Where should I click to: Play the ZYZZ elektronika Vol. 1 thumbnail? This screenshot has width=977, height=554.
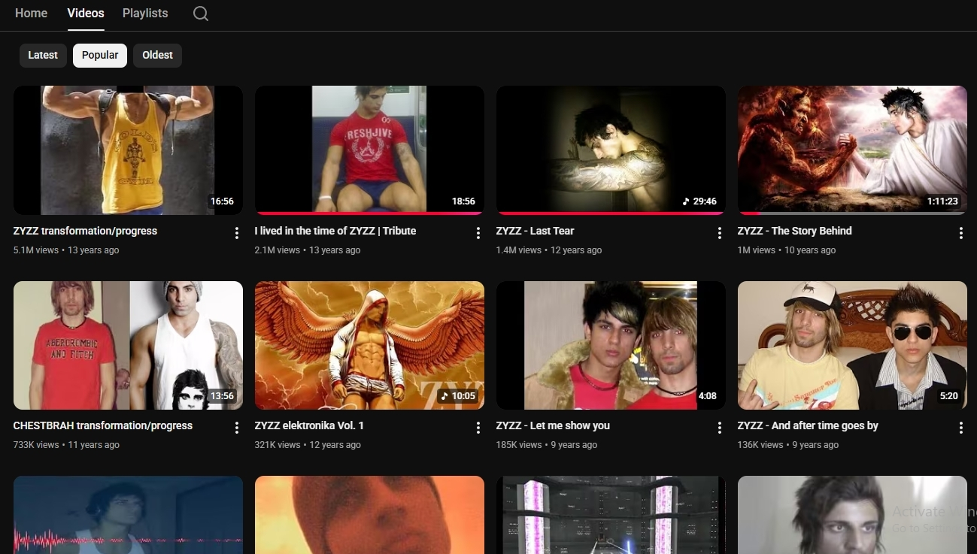[x=369, y=345]
